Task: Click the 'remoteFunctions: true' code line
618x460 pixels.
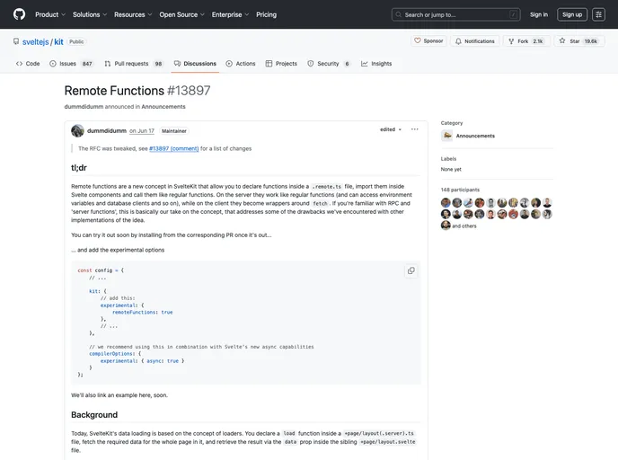Action: 142,312
